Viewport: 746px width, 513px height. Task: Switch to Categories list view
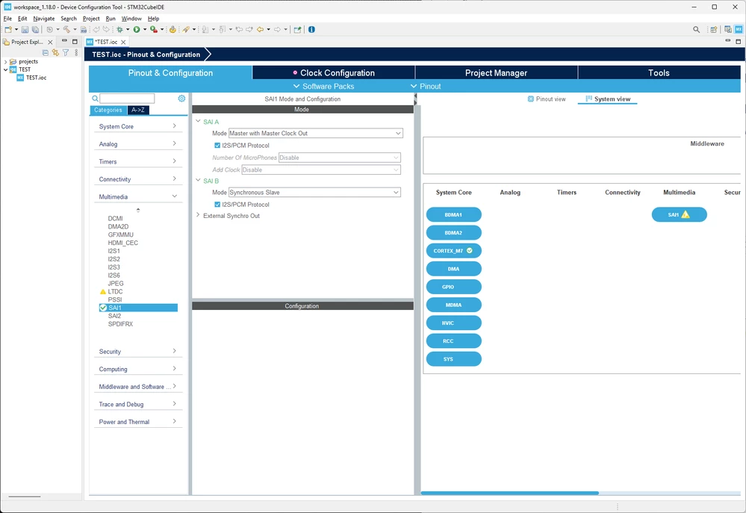[108, 110]
